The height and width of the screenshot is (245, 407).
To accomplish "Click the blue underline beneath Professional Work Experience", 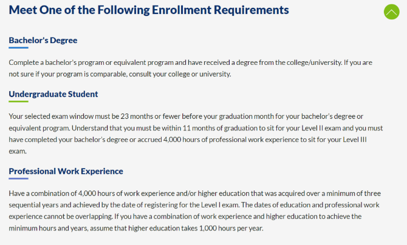I will [18, 179].
